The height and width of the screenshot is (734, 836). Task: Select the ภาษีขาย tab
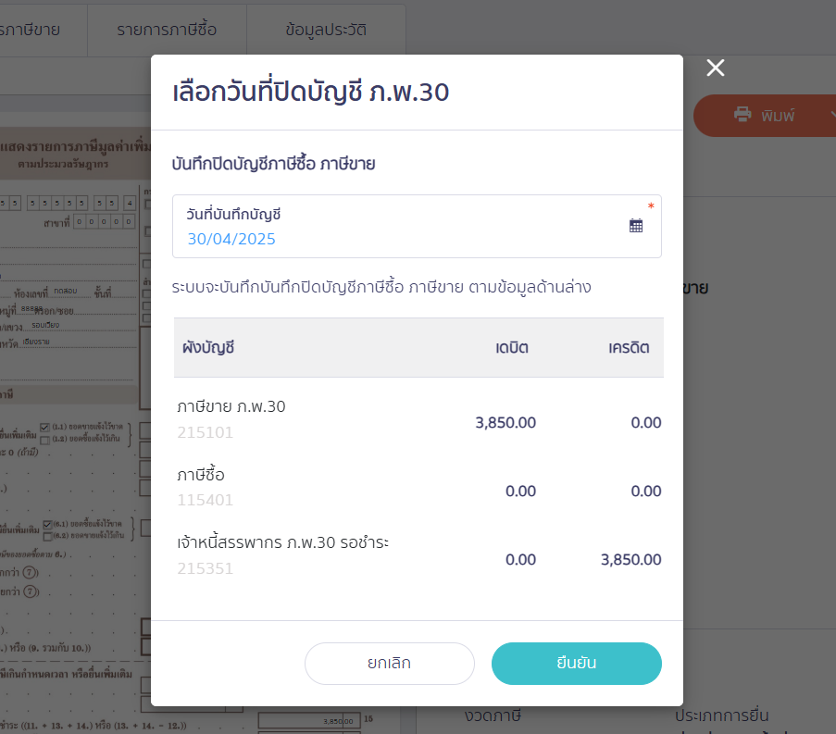(31, 30)
